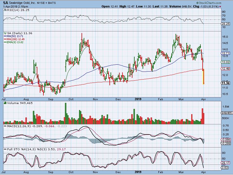Screen dimensions: 233x175
Task: Click the 11.36 last price tag on right axis
Action: coord(226,83)
